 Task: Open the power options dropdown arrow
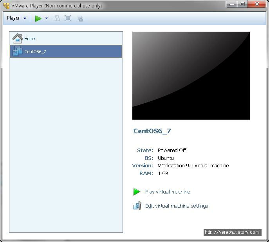coord(46,18)
